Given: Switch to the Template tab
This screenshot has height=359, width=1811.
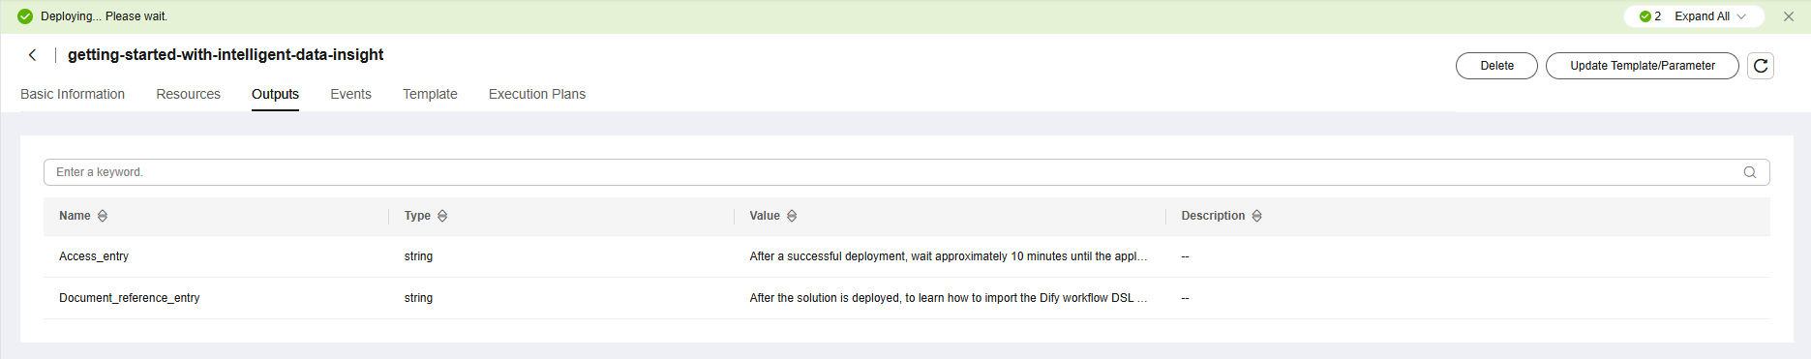Looking at the screenshot, I should click(430, 94).
